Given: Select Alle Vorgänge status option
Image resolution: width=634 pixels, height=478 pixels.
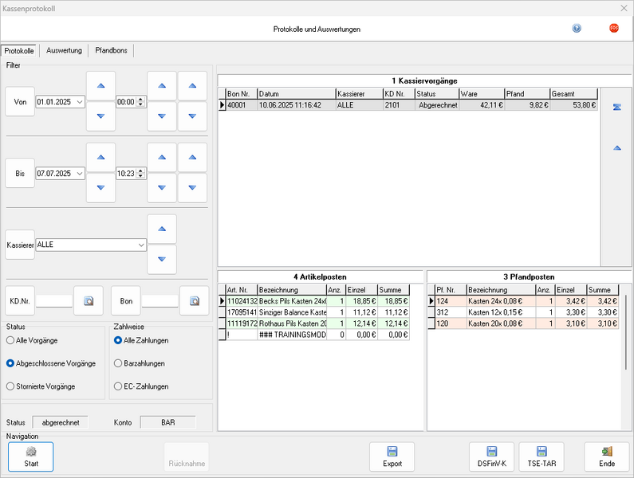Looking at the screenshot, I should click(x=10, y=340).
